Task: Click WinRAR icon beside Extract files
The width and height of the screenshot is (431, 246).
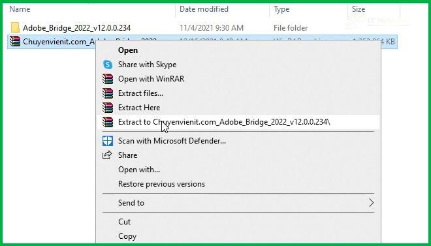Action: coord(108,93)
